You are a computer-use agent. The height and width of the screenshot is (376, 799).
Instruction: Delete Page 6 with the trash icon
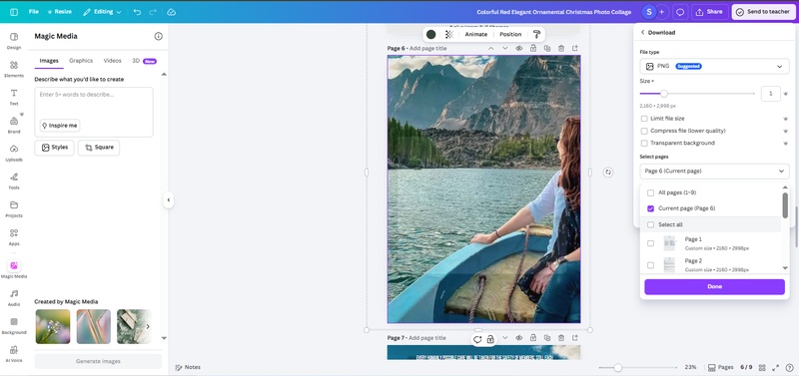pos(561,48)
